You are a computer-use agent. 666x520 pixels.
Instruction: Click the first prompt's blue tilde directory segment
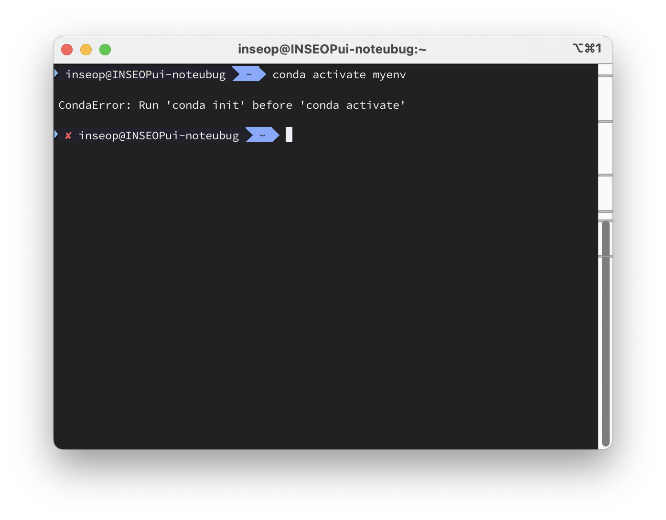coord(249,74)
